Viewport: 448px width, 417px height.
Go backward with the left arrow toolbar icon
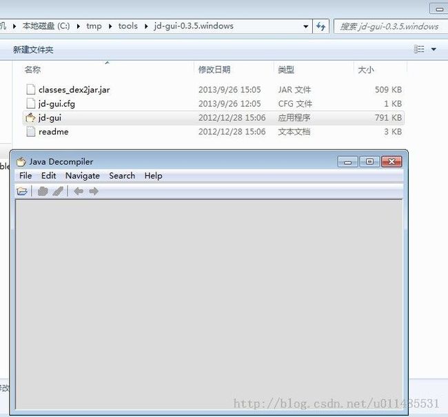click(79, 191)
